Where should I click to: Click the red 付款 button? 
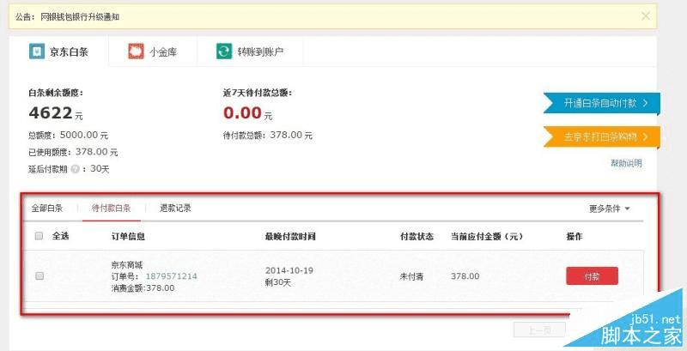592,276
